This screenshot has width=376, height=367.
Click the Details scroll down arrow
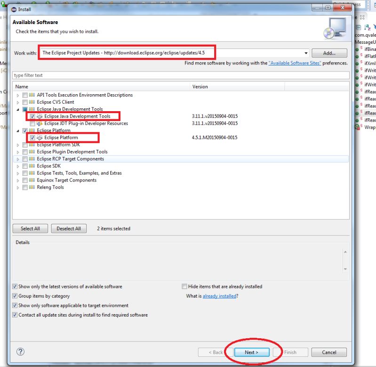tap(345, 269)
